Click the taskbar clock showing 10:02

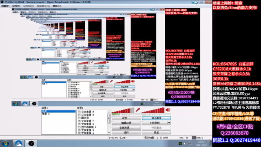pos(201,142)
